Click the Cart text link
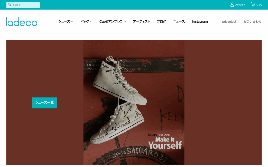 click(x=259, y=5)
